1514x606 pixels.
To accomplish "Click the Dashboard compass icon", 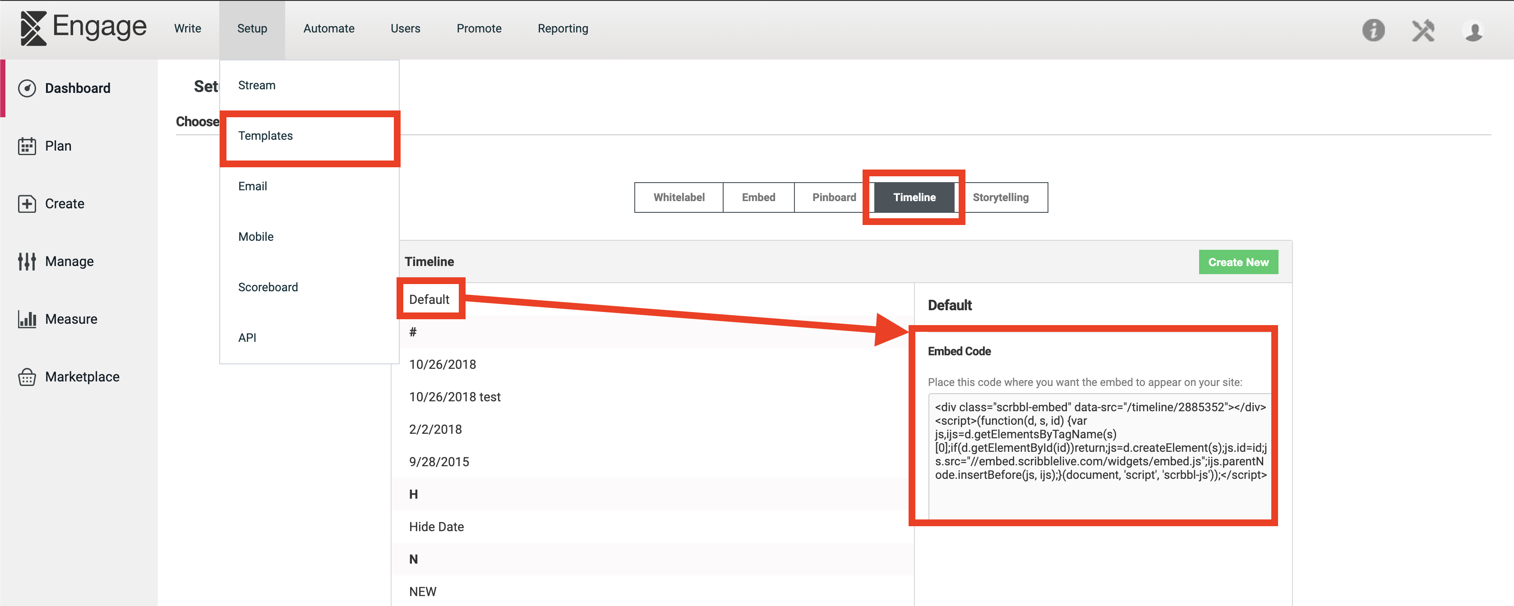I will (x=27, y=88).
